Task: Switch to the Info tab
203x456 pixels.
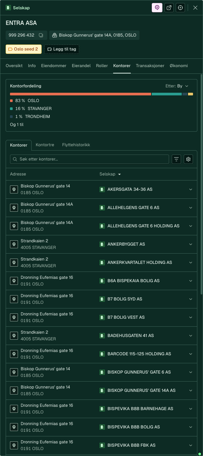Action: click(x=32, y=66)
